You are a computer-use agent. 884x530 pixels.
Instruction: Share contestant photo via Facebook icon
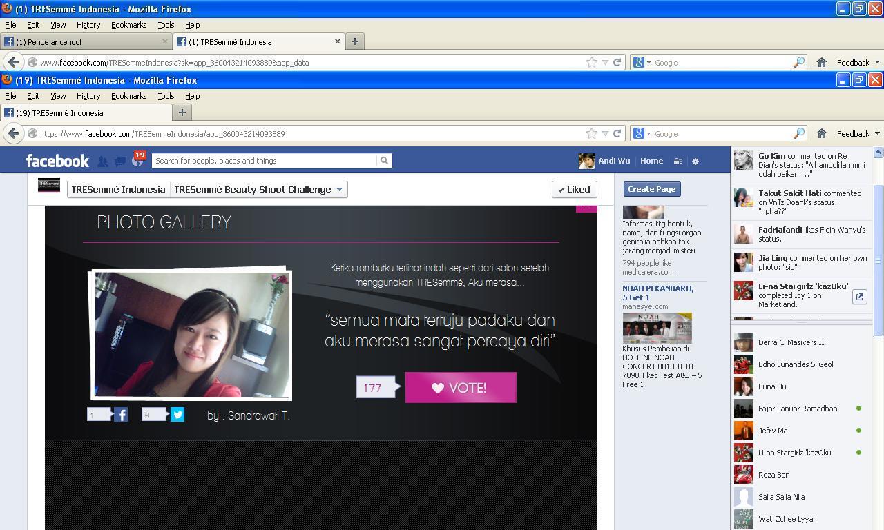121,415
